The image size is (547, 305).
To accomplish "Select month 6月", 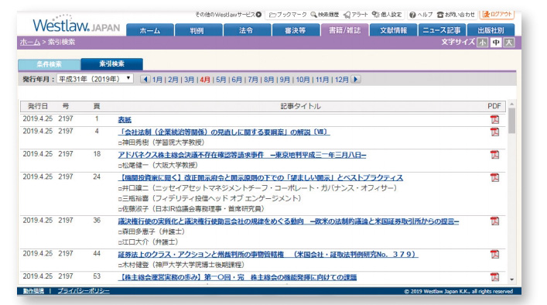I will [x=237, y=80].
